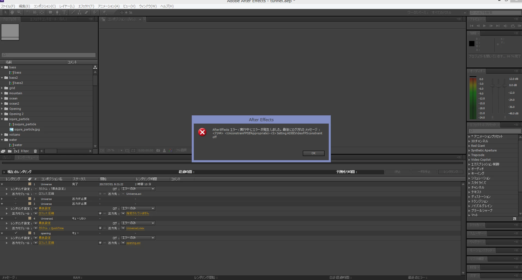522x280 pixels.
Task: Select the Rotation tool
Action: click(28, 12)
